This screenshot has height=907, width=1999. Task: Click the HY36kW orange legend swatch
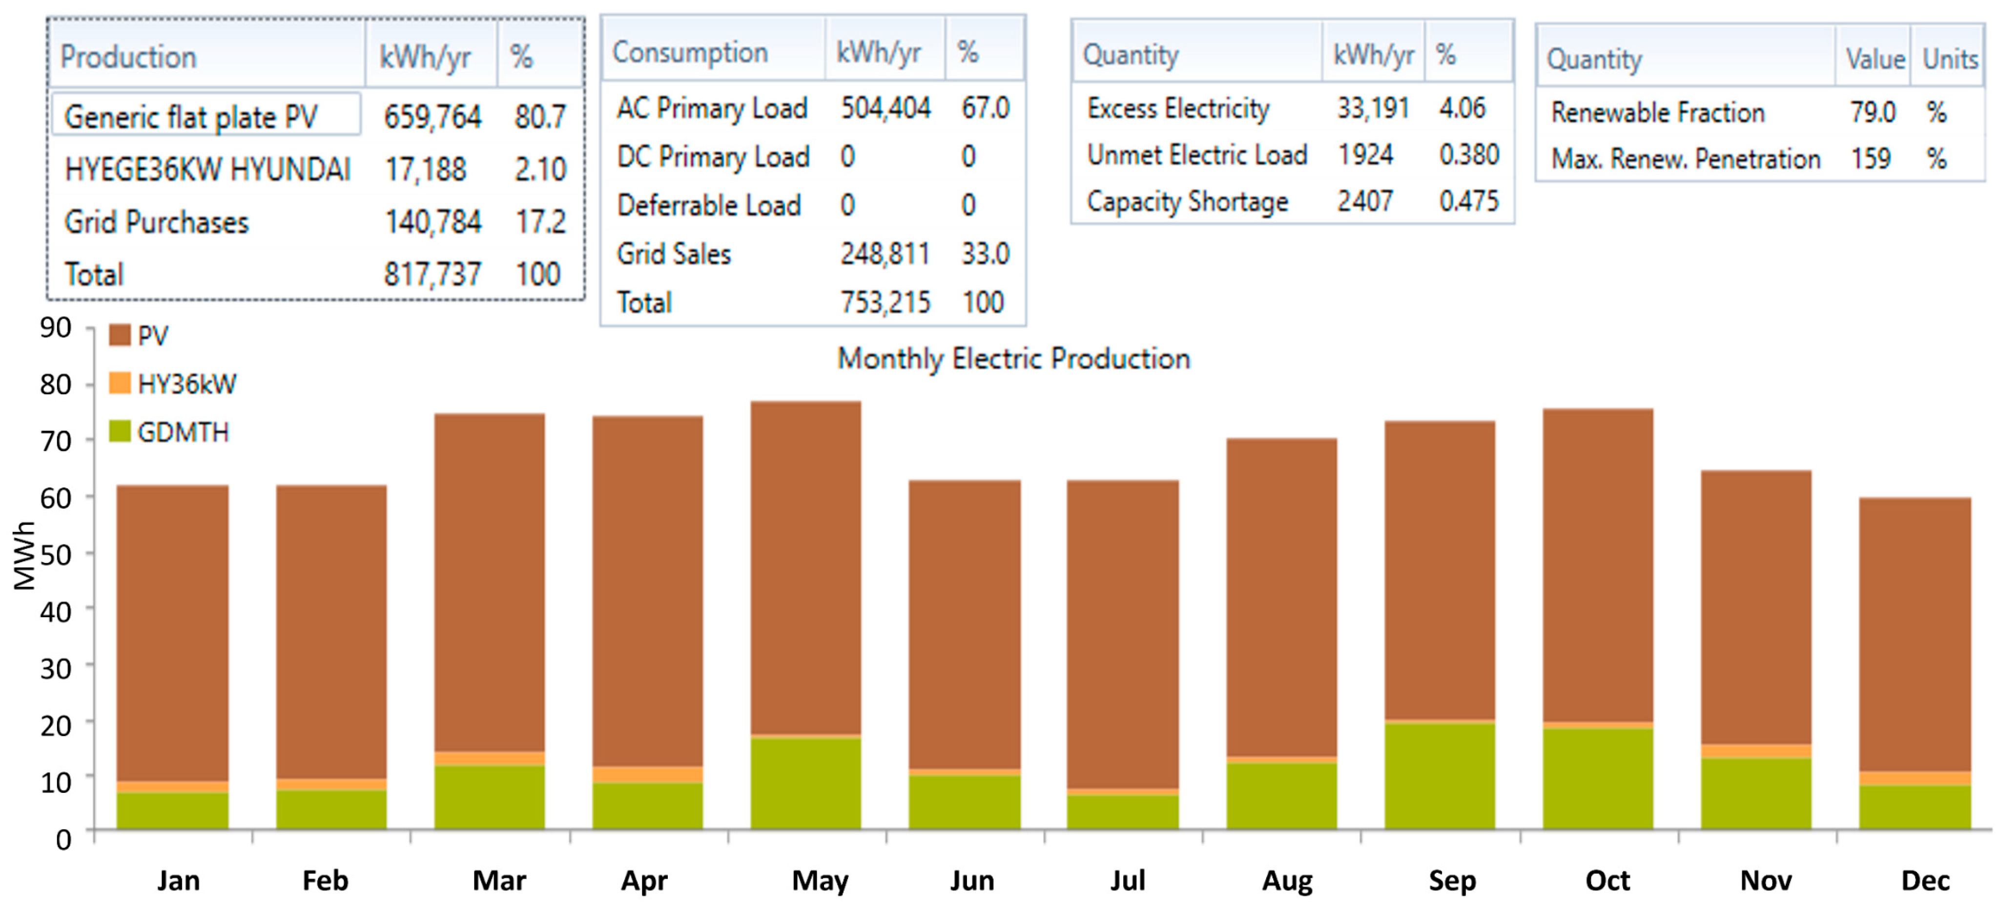click(x=120, y=383)
